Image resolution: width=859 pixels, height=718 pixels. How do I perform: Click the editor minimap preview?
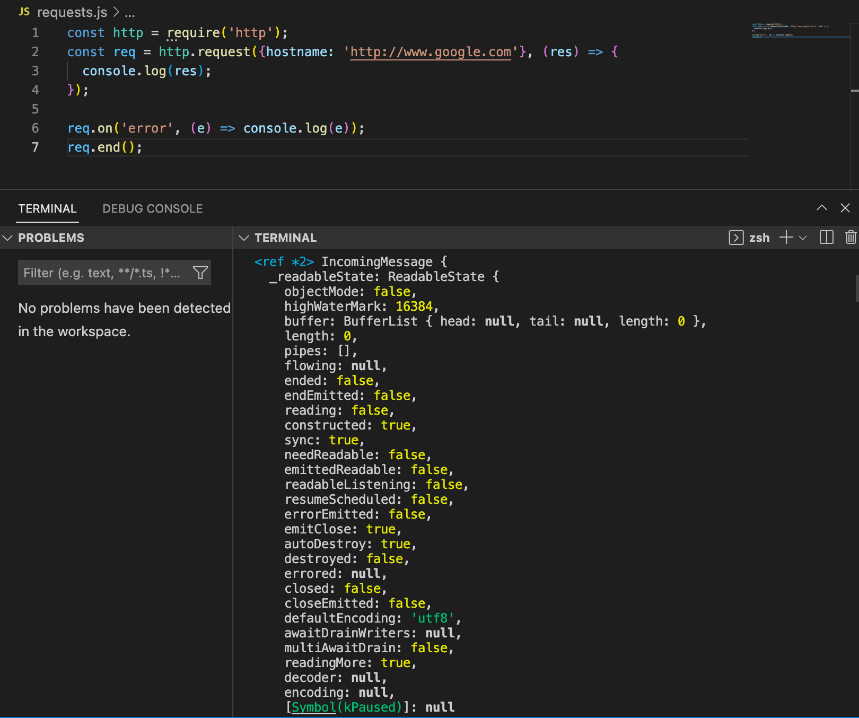pyautogui.click(x=800, y=31)
